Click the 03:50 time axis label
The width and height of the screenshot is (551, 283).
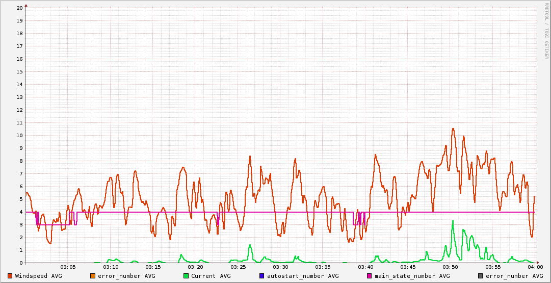pos(450,267)
